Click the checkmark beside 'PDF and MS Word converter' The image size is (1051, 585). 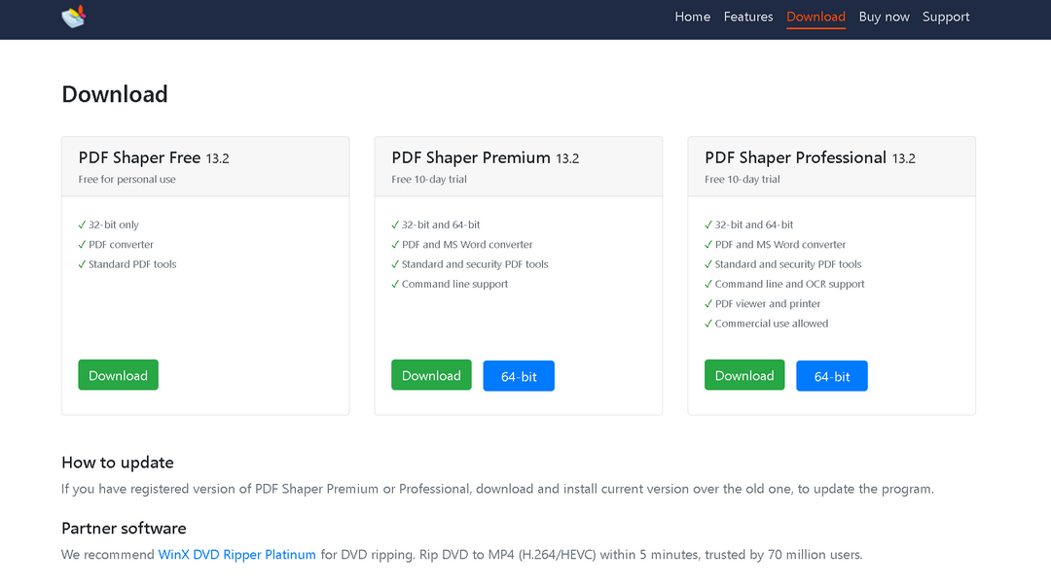tap(395, 244)
